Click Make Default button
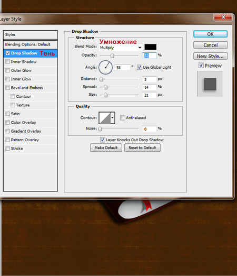 click(106, 148)
